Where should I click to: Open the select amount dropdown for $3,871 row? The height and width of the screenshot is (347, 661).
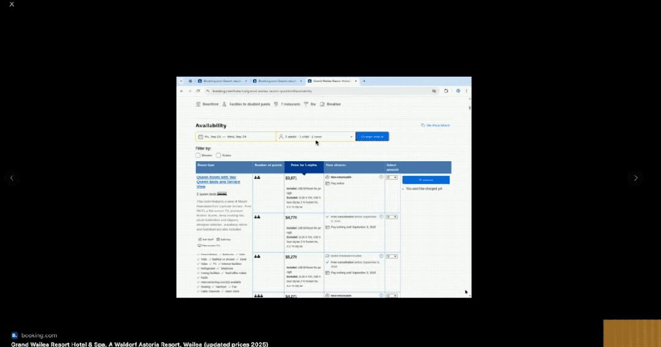tap(391, 178)
